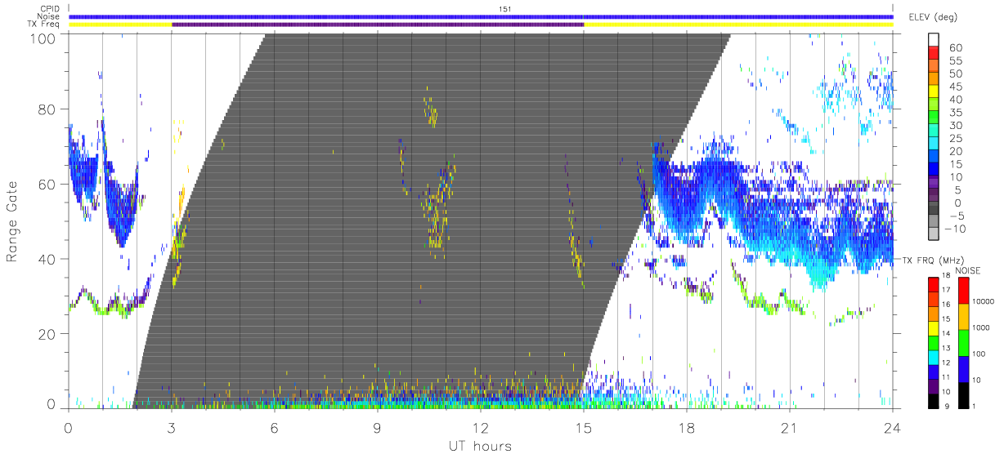
Task: Click the '35' label on ELEV colorbar
Action: [x=954, y=113]
